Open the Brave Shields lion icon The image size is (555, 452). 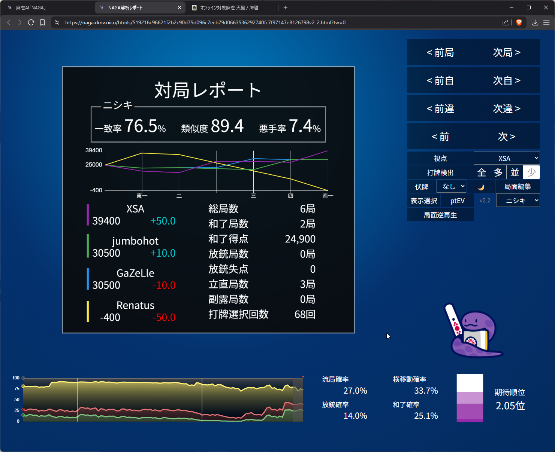tap(519, 22)
